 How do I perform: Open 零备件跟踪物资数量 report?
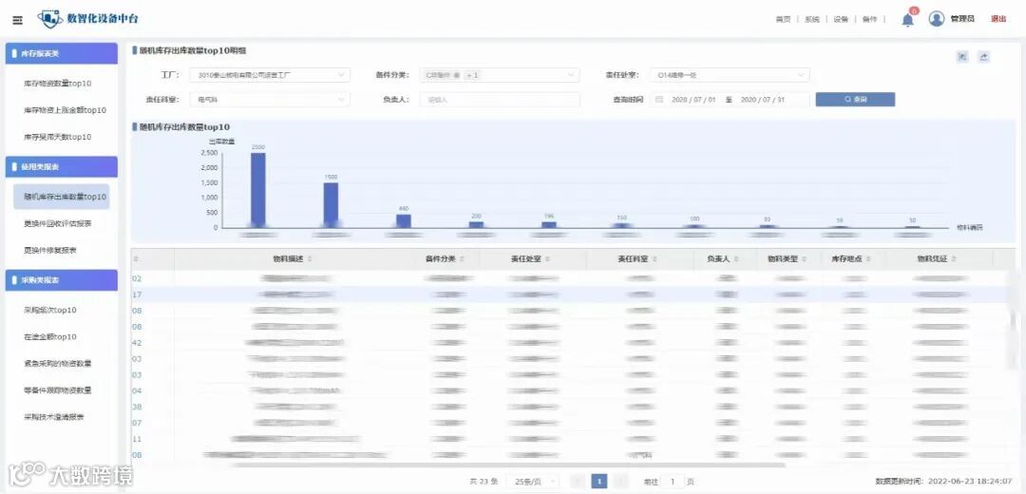[58, 390]
